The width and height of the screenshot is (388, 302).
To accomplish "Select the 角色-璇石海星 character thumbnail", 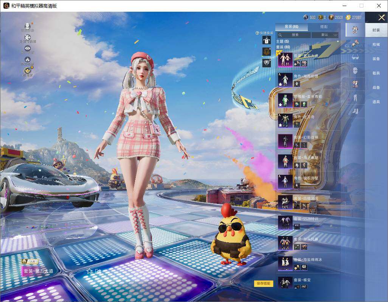I will pyautogui.click(x=285, y=182).
